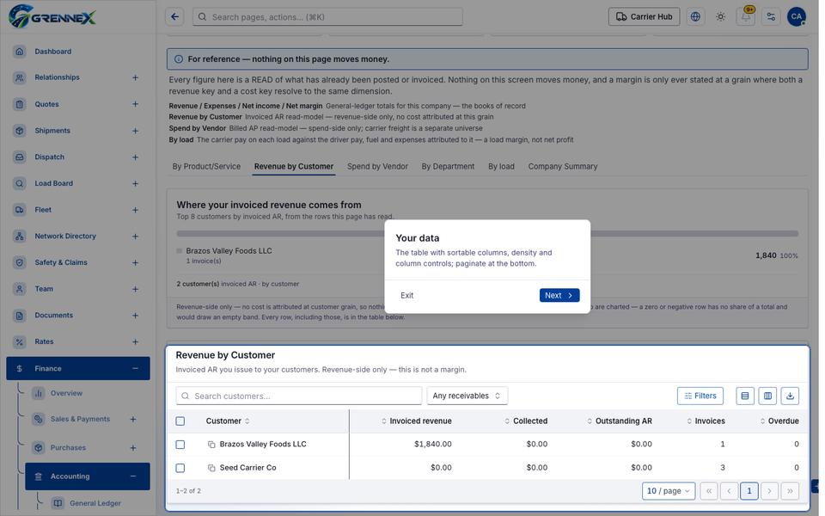
Task: Expand the Relationships sidebar section
Action: tap(135, 77)
